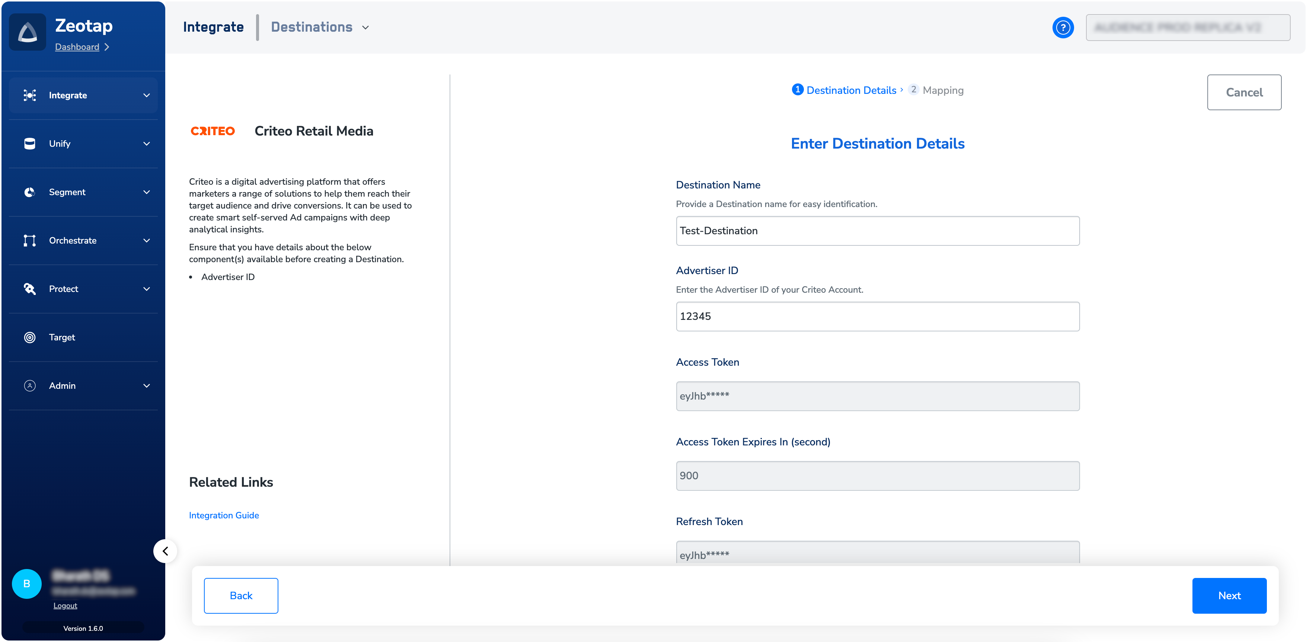Viewport: 1316px width, 642px height.
Task: Click the Admin user icon
Action: (30, 386)
